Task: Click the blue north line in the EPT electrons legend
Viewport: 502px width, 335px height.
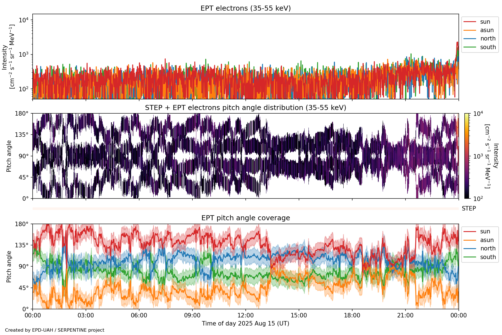Action: 470,39
